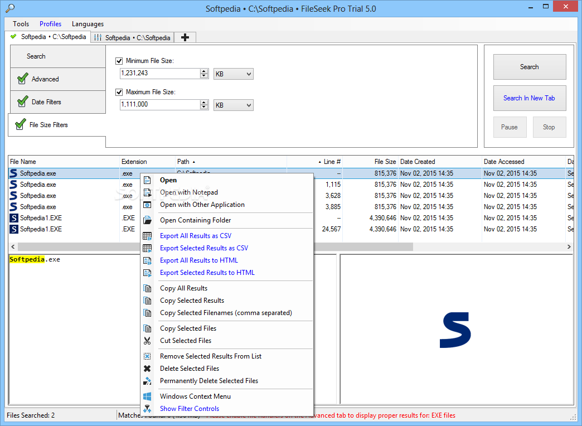The width and height of the screenshot is (582, 426).
Task: Click the plus icon to add a new tab
Action: (x=185, y=37)
